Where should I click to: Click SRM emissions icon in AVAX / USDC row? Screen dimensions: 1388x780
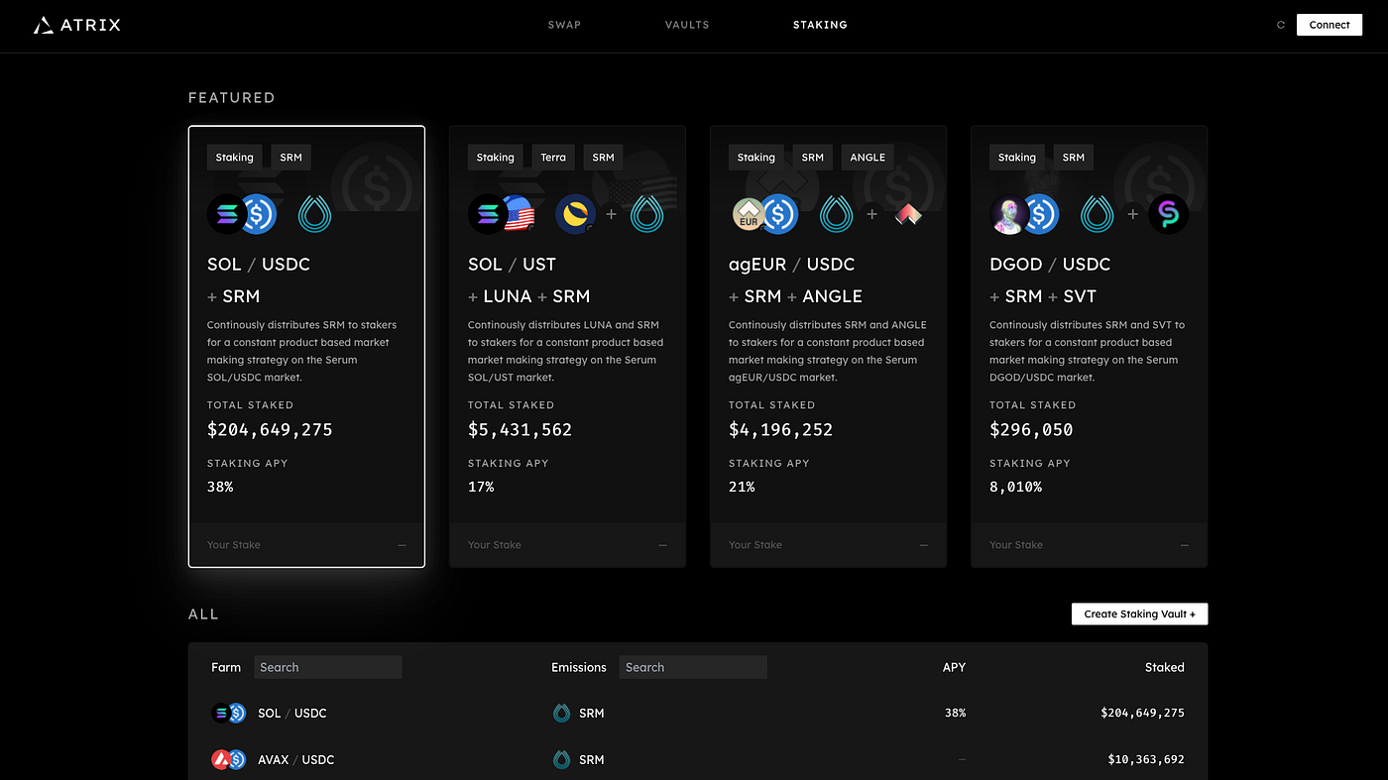[x=561, y=759]
